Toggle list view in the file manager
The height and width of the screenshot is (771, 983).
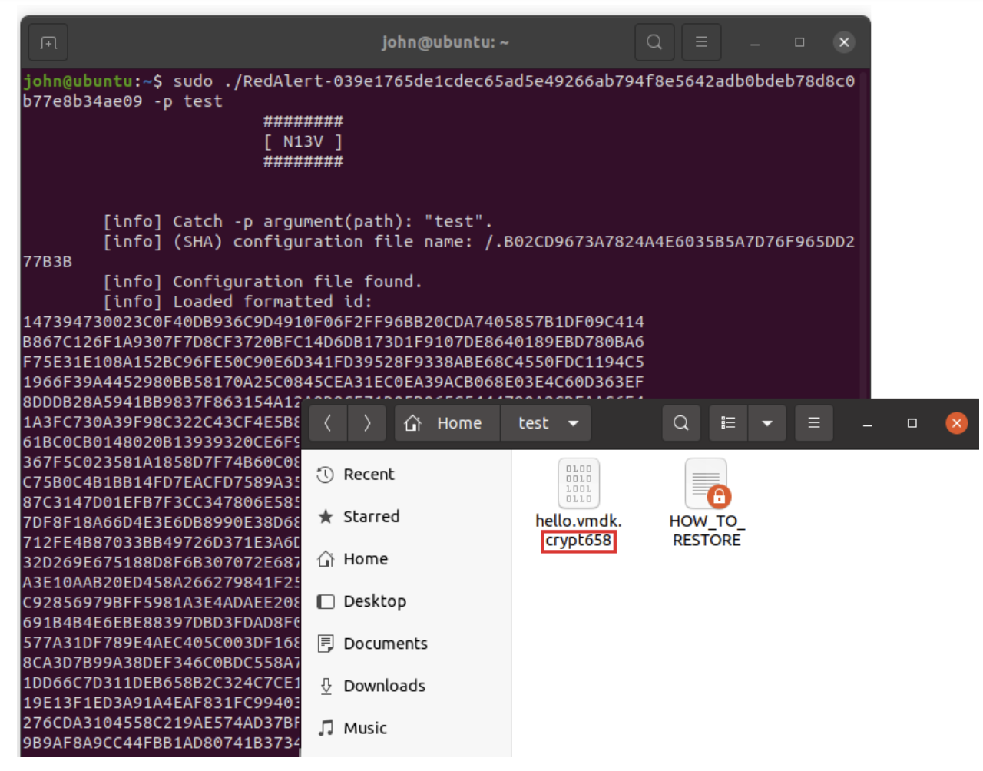click(x=728, y=423)
